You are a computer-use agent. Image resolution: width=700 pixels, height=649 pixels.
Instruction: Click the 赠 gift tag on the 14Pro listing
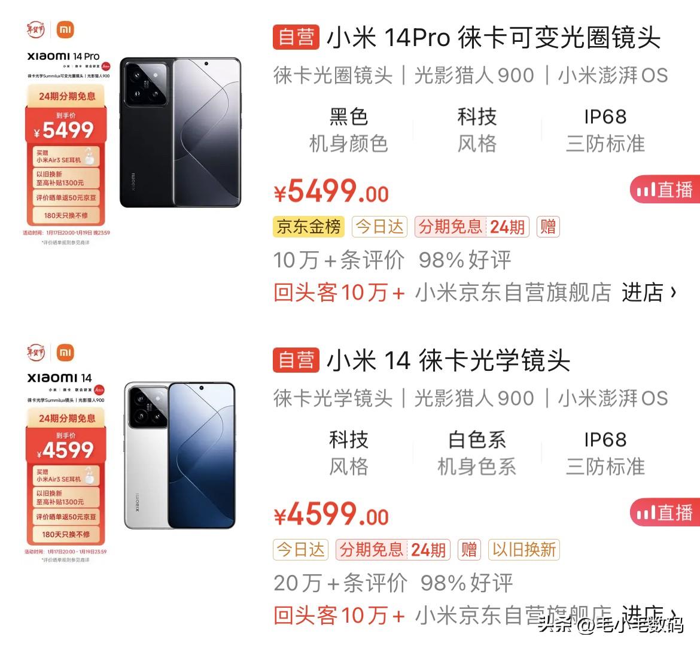(x=548, y=227)
